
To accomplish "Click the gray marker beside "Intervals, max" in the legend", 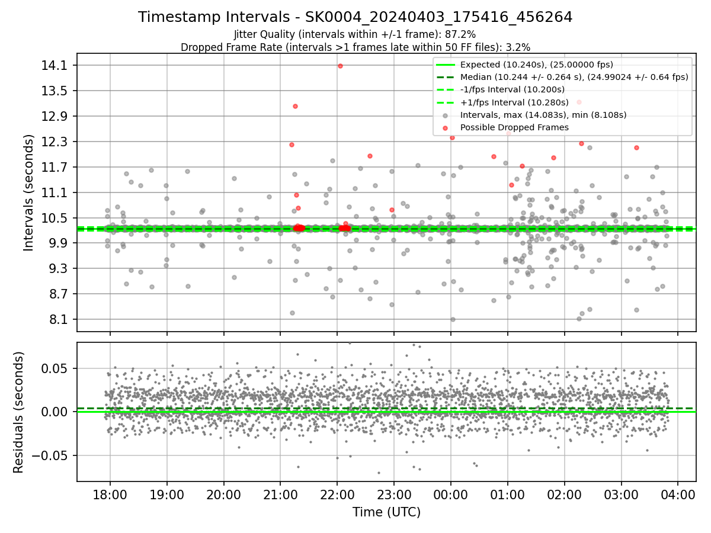I will (446, 115).
